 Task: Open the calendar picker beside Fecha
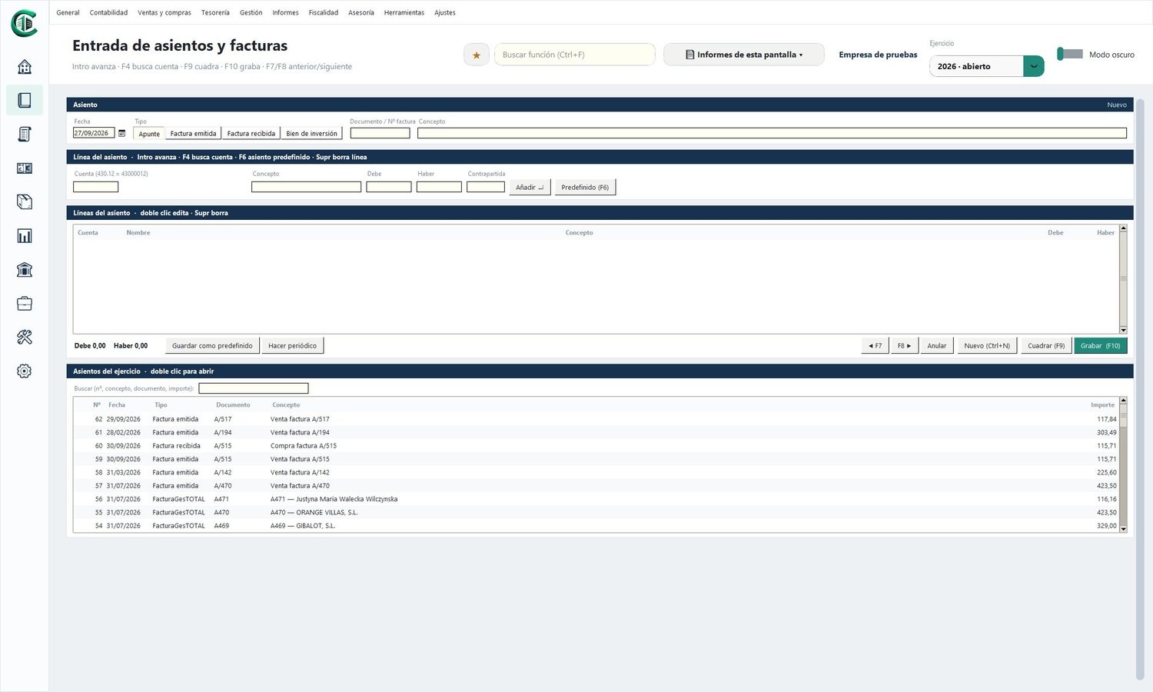[121, 133]
